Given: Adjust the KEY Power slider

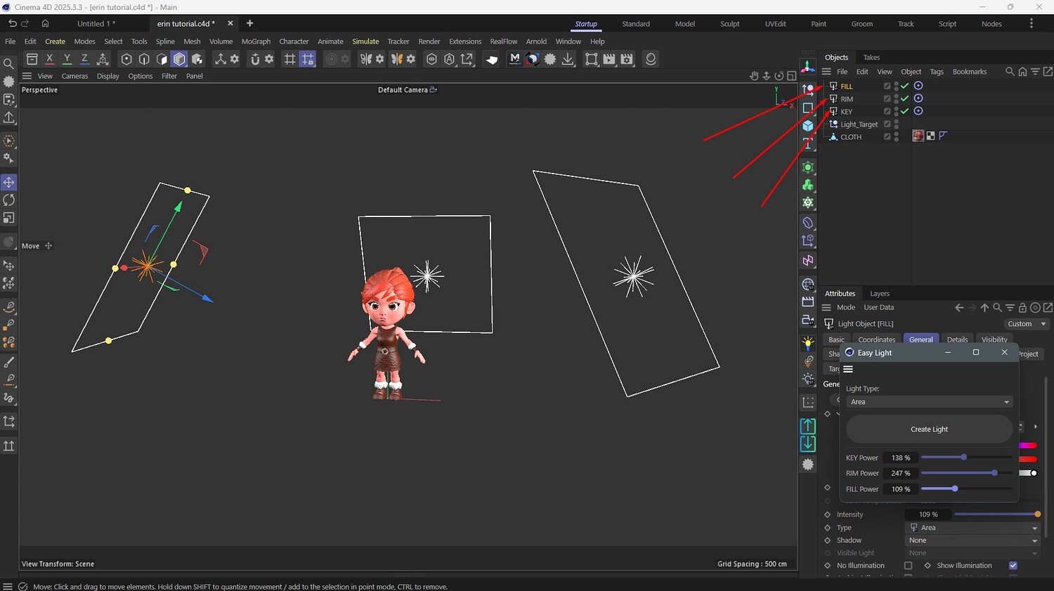Looking at the screenshot, I should (x=967, y=457).
